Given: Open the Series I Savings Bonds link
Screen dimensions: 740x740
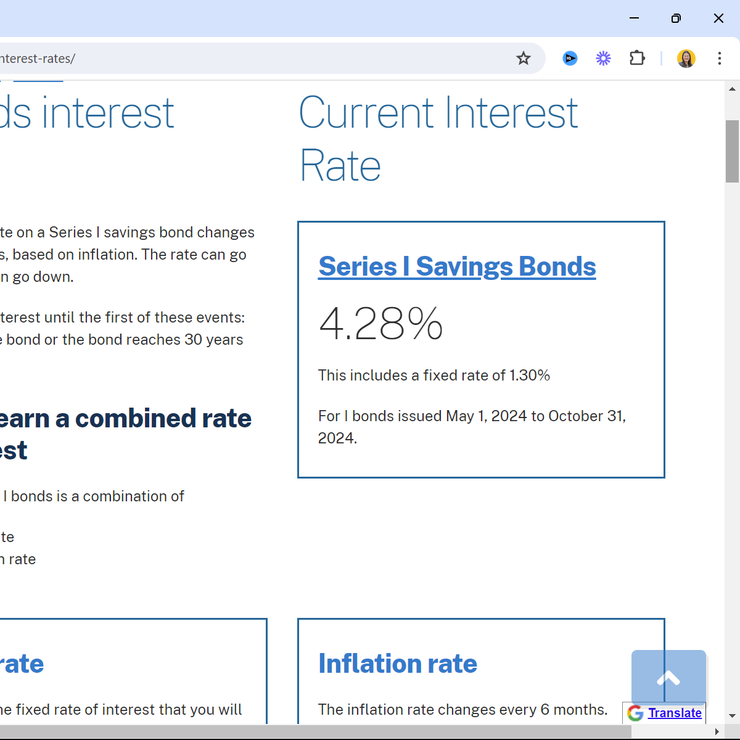Looking at the screenshot, I should coord(457,266).
